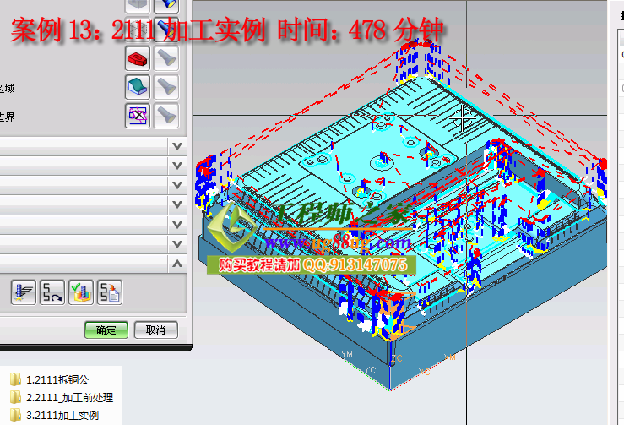Click the trim boundary select icon

point(138,115)
